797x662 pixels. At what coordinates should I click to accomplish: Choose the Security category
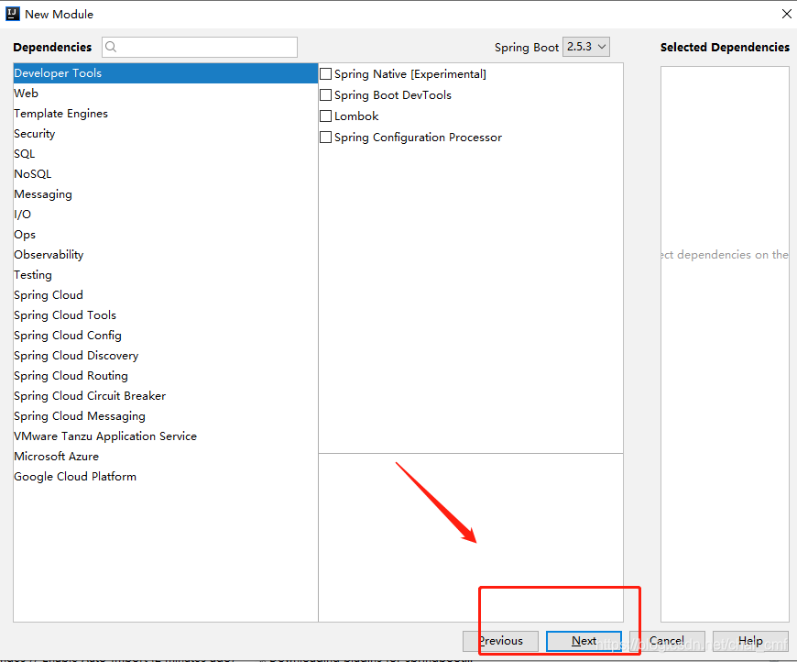[166, 134]
